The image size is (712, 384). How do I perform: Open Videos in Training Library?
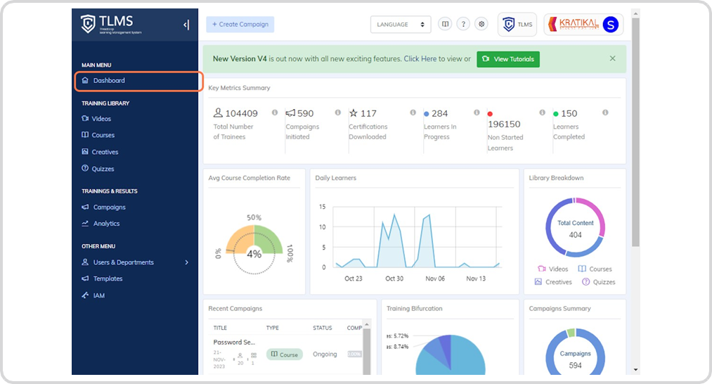[96, 119]
